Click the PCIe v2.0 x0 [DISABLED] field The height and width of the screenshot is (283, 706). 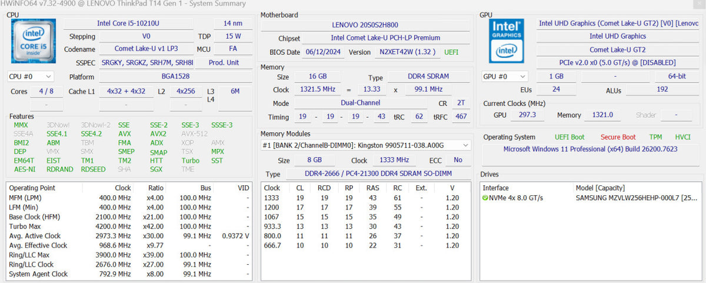[619, 62]
